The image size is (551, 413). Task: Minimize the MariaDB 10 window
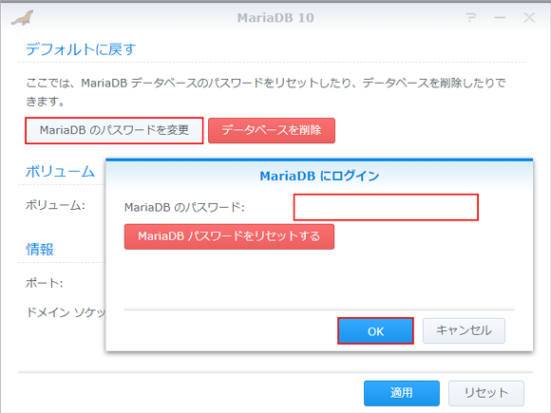coord(500,17)
